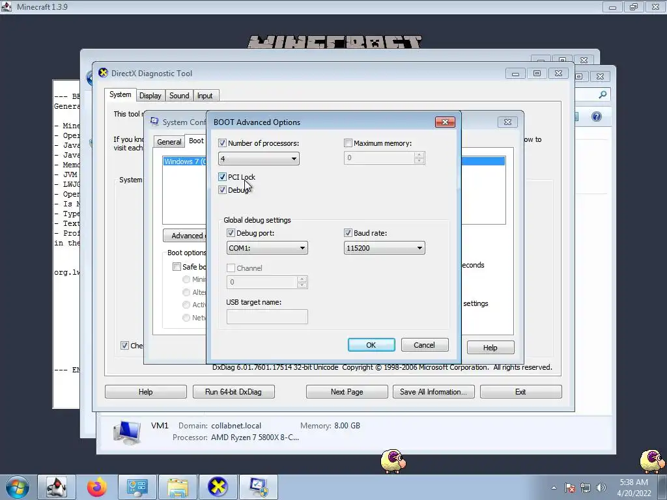Cancel the BOOT Advanced Options dialog
This screenshot has height=500, width=667.
pos(425,345)
